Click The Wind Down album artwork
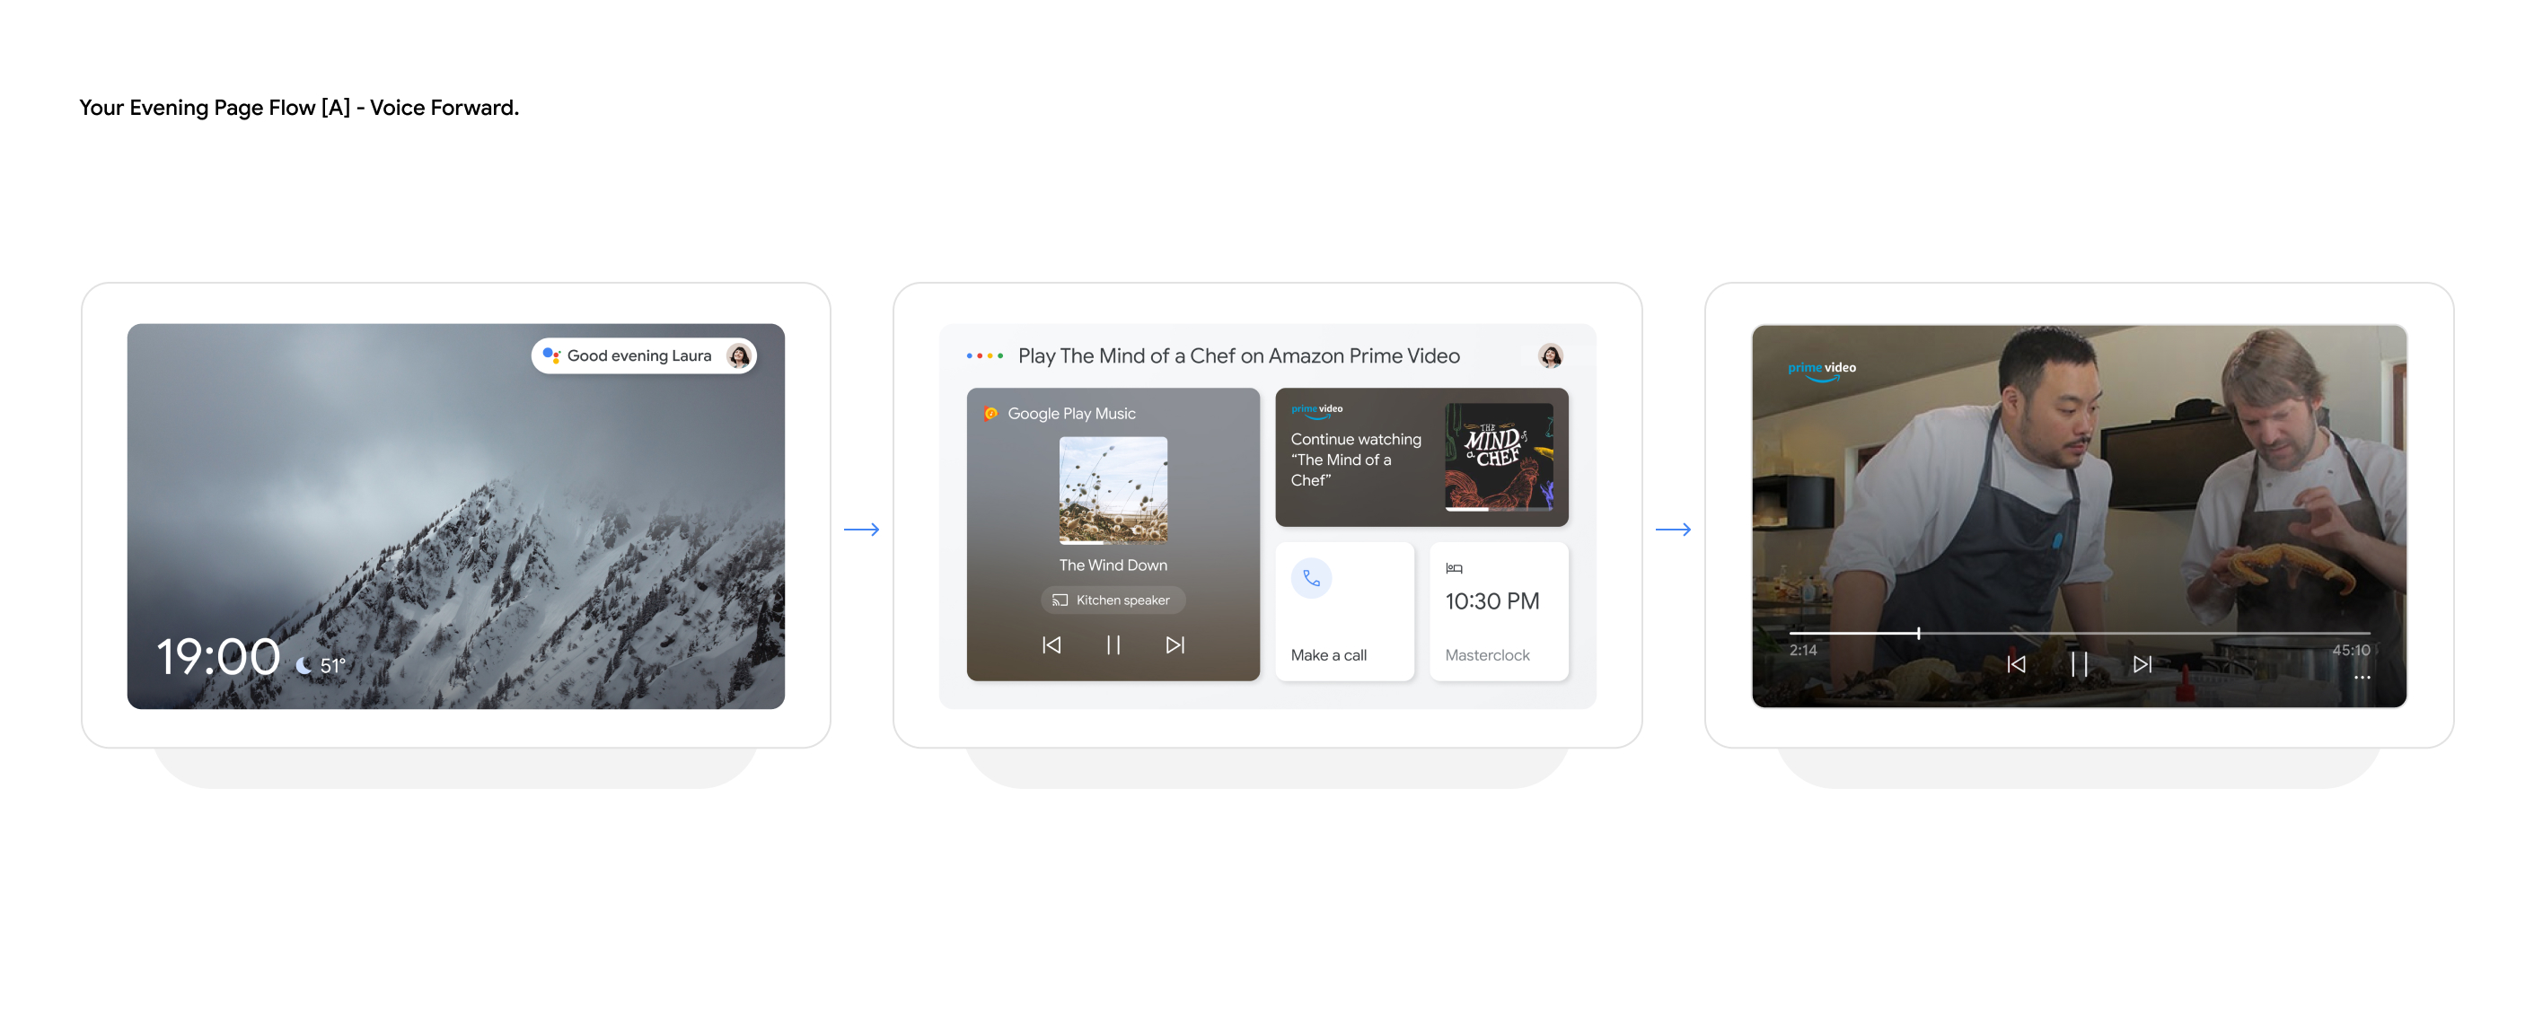The height and width of the screenshot is (1034, 2534). click(x=1113, y=489)
